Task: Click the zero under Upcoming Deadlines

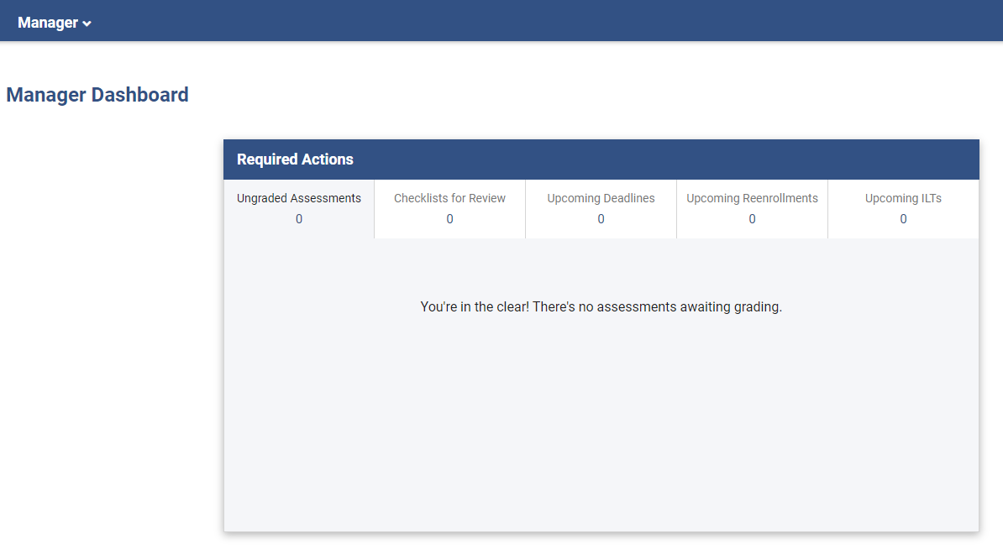Action: (601, 218)
